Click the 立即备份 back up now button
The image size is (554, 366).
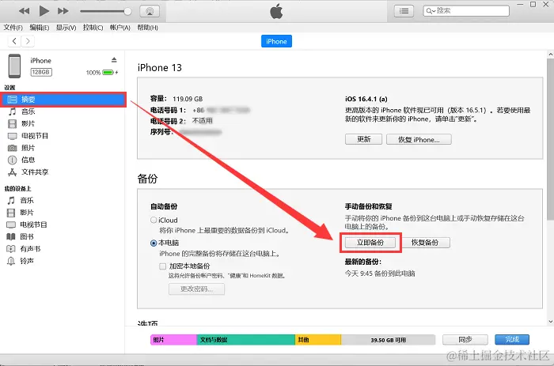coord(370,243)
